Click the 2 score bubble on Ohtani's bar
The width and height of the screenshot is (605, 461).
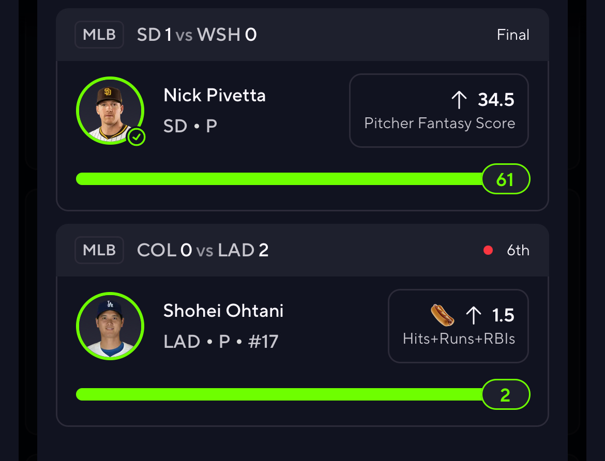click(505, 395)
